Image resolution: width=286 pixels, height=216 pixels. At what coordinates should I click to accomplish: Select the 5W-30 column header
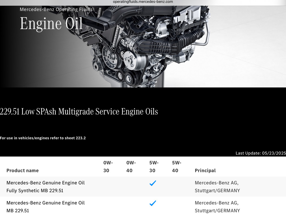click(x=154, y=167)
